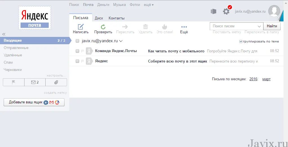Expand ещё services menu at top
Viewport: 288px width, 147px height.
click(149, 5)
